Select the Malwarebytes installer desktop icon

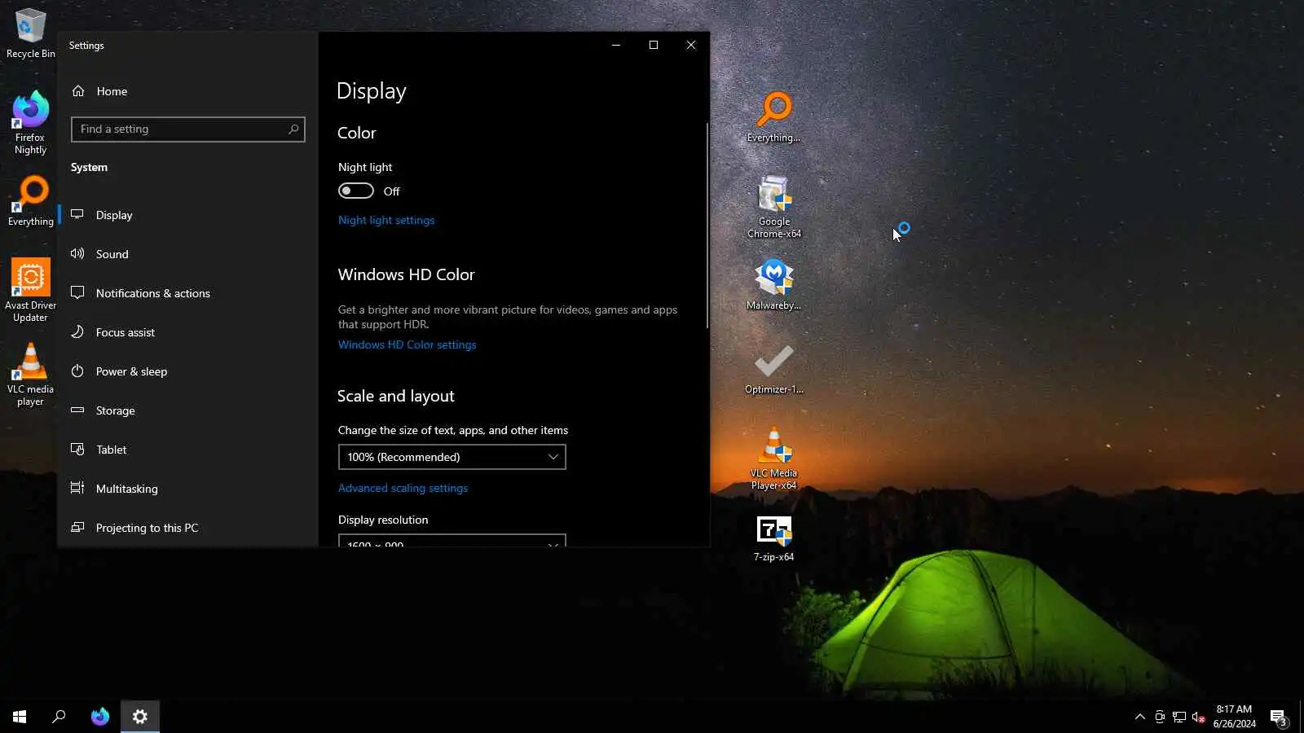point(773,285)
